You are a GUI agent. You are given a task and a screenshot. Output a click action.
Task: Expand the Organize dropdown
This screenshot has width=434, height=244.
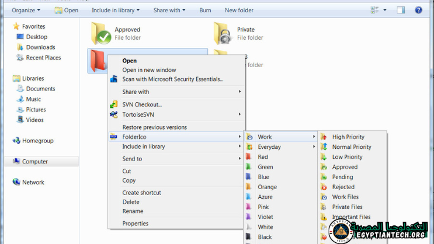click(x=26, y=10)
